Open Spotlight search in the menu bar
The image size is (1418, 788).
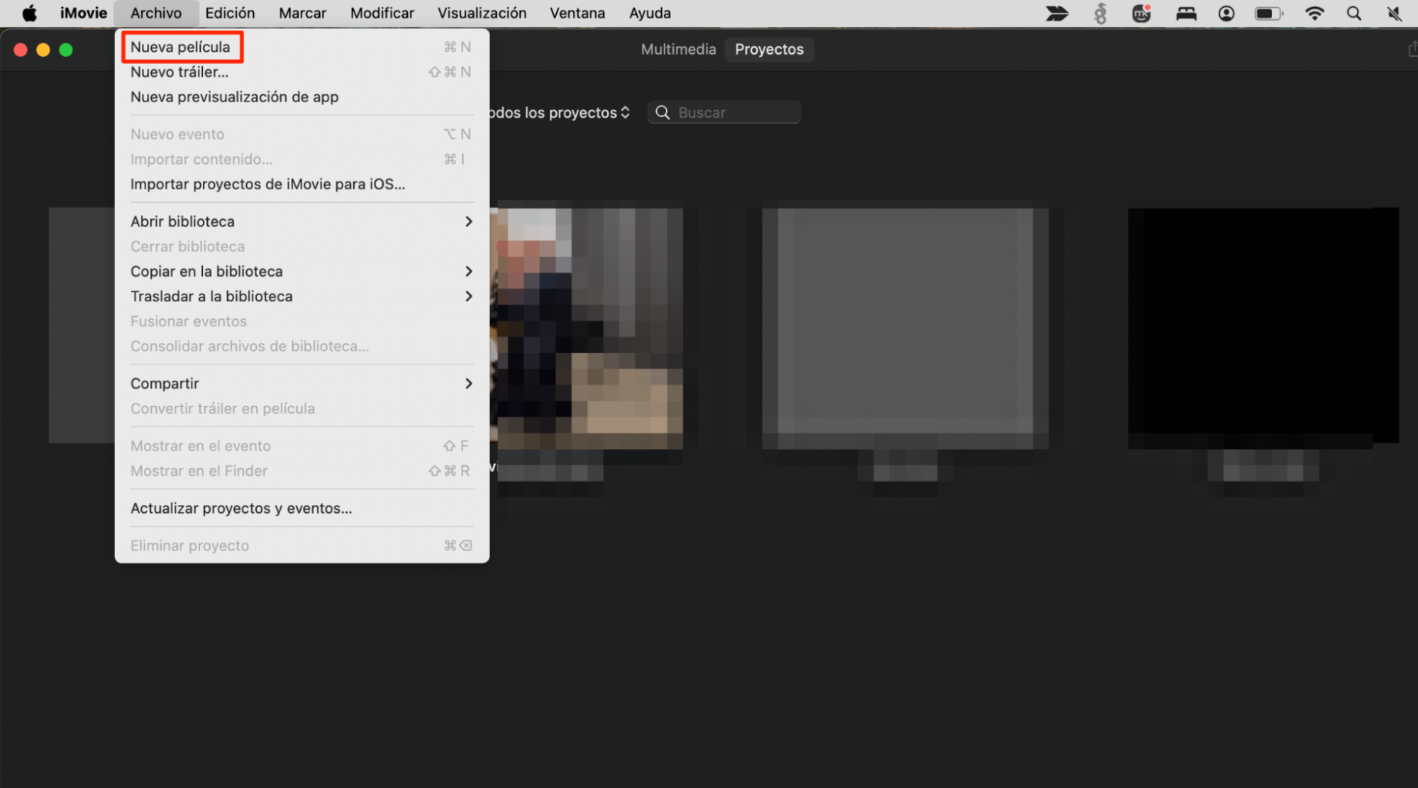(x=1353, y=13)
